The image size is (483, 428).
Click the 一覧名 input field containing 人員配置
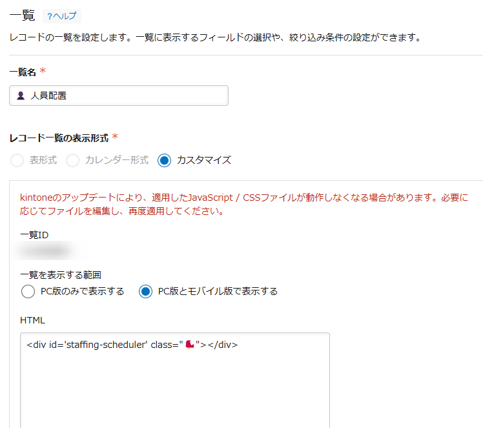pyautogui.click(x=119, y=96)
